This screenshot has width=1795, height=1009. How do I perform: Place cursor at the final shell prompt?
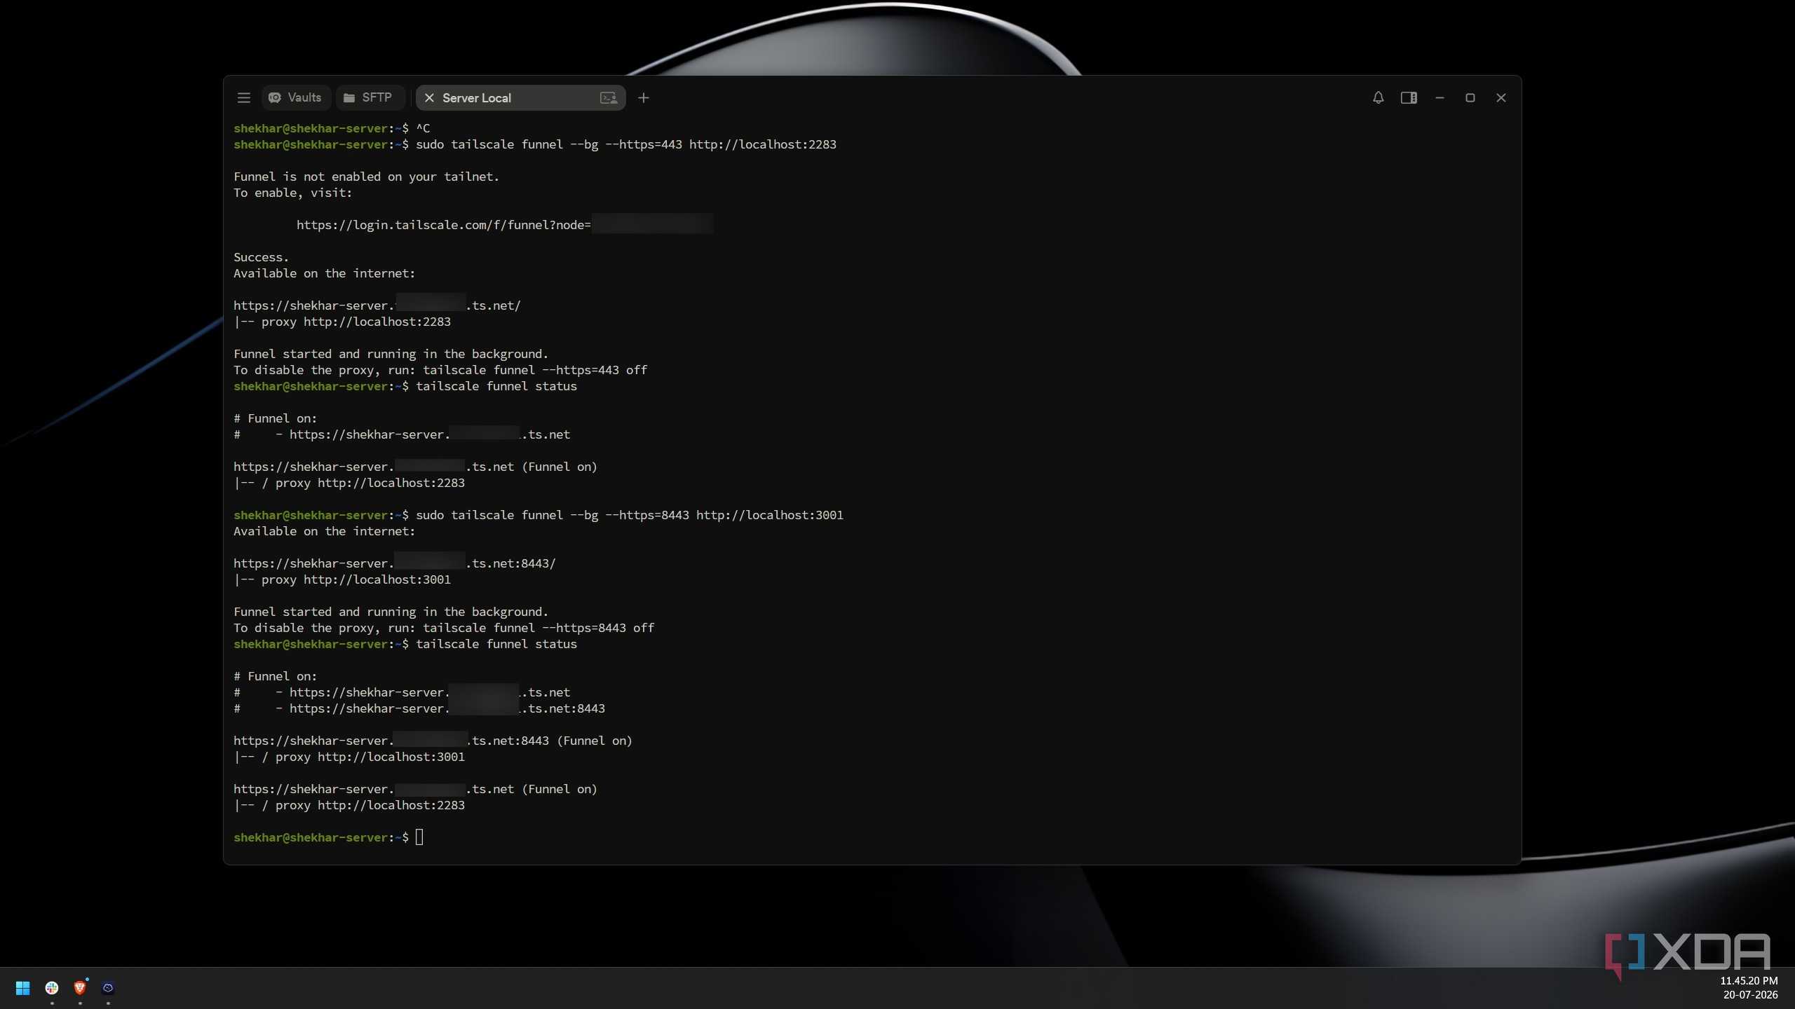(x=419, y=837)
